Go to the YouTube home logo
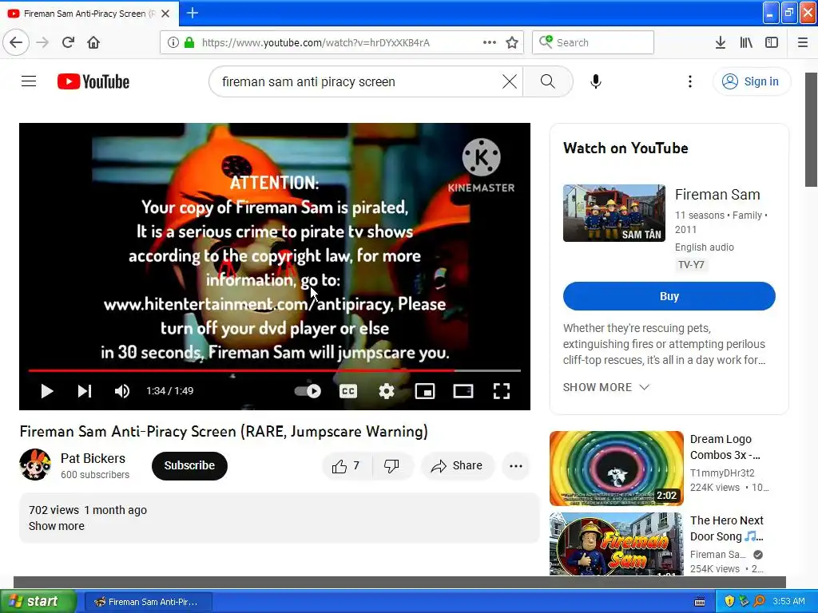The height and width of the screenshot is (613, 818). coord(93,81)
